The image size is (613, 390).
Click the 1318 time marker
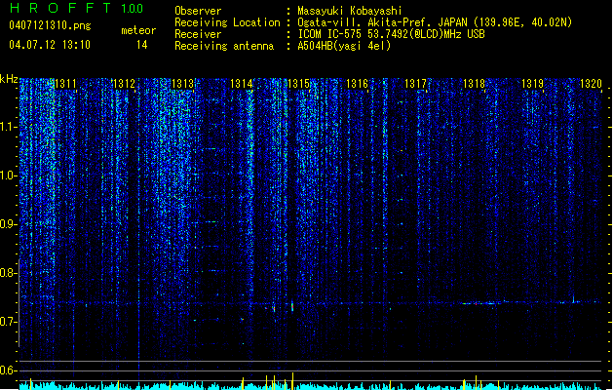point(474,84)
